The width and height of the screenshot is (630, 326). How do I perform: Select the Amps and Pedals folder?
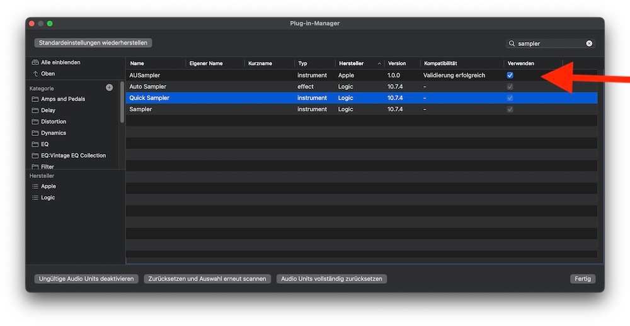(62, 99)
